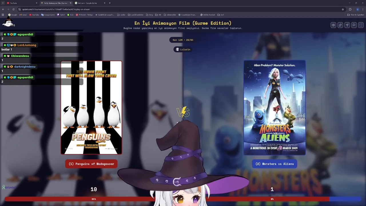The height and width of the screenshot is (206, 366).
Task: Expand the lang bookmark folder
Action: [x=149, y=15]
